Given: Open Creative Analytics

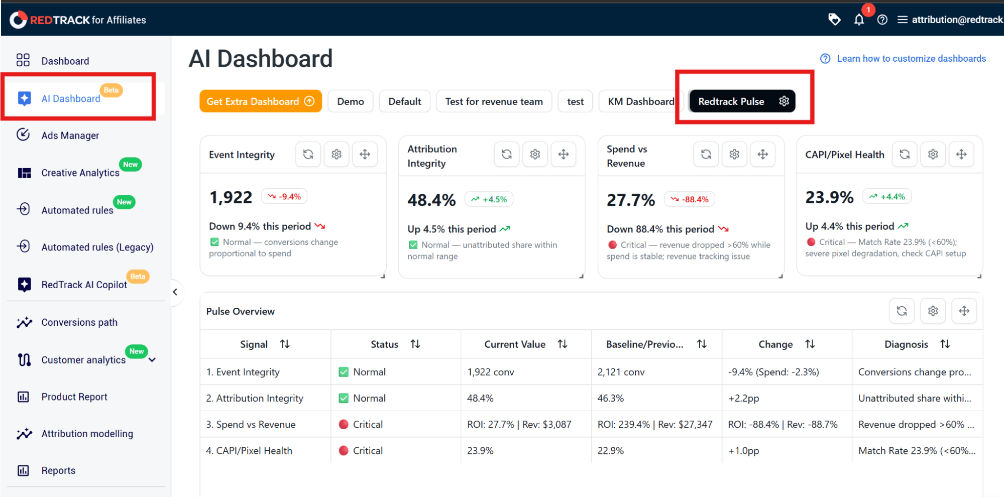Looking at the screenshot, I should click(x=80, y=173).
